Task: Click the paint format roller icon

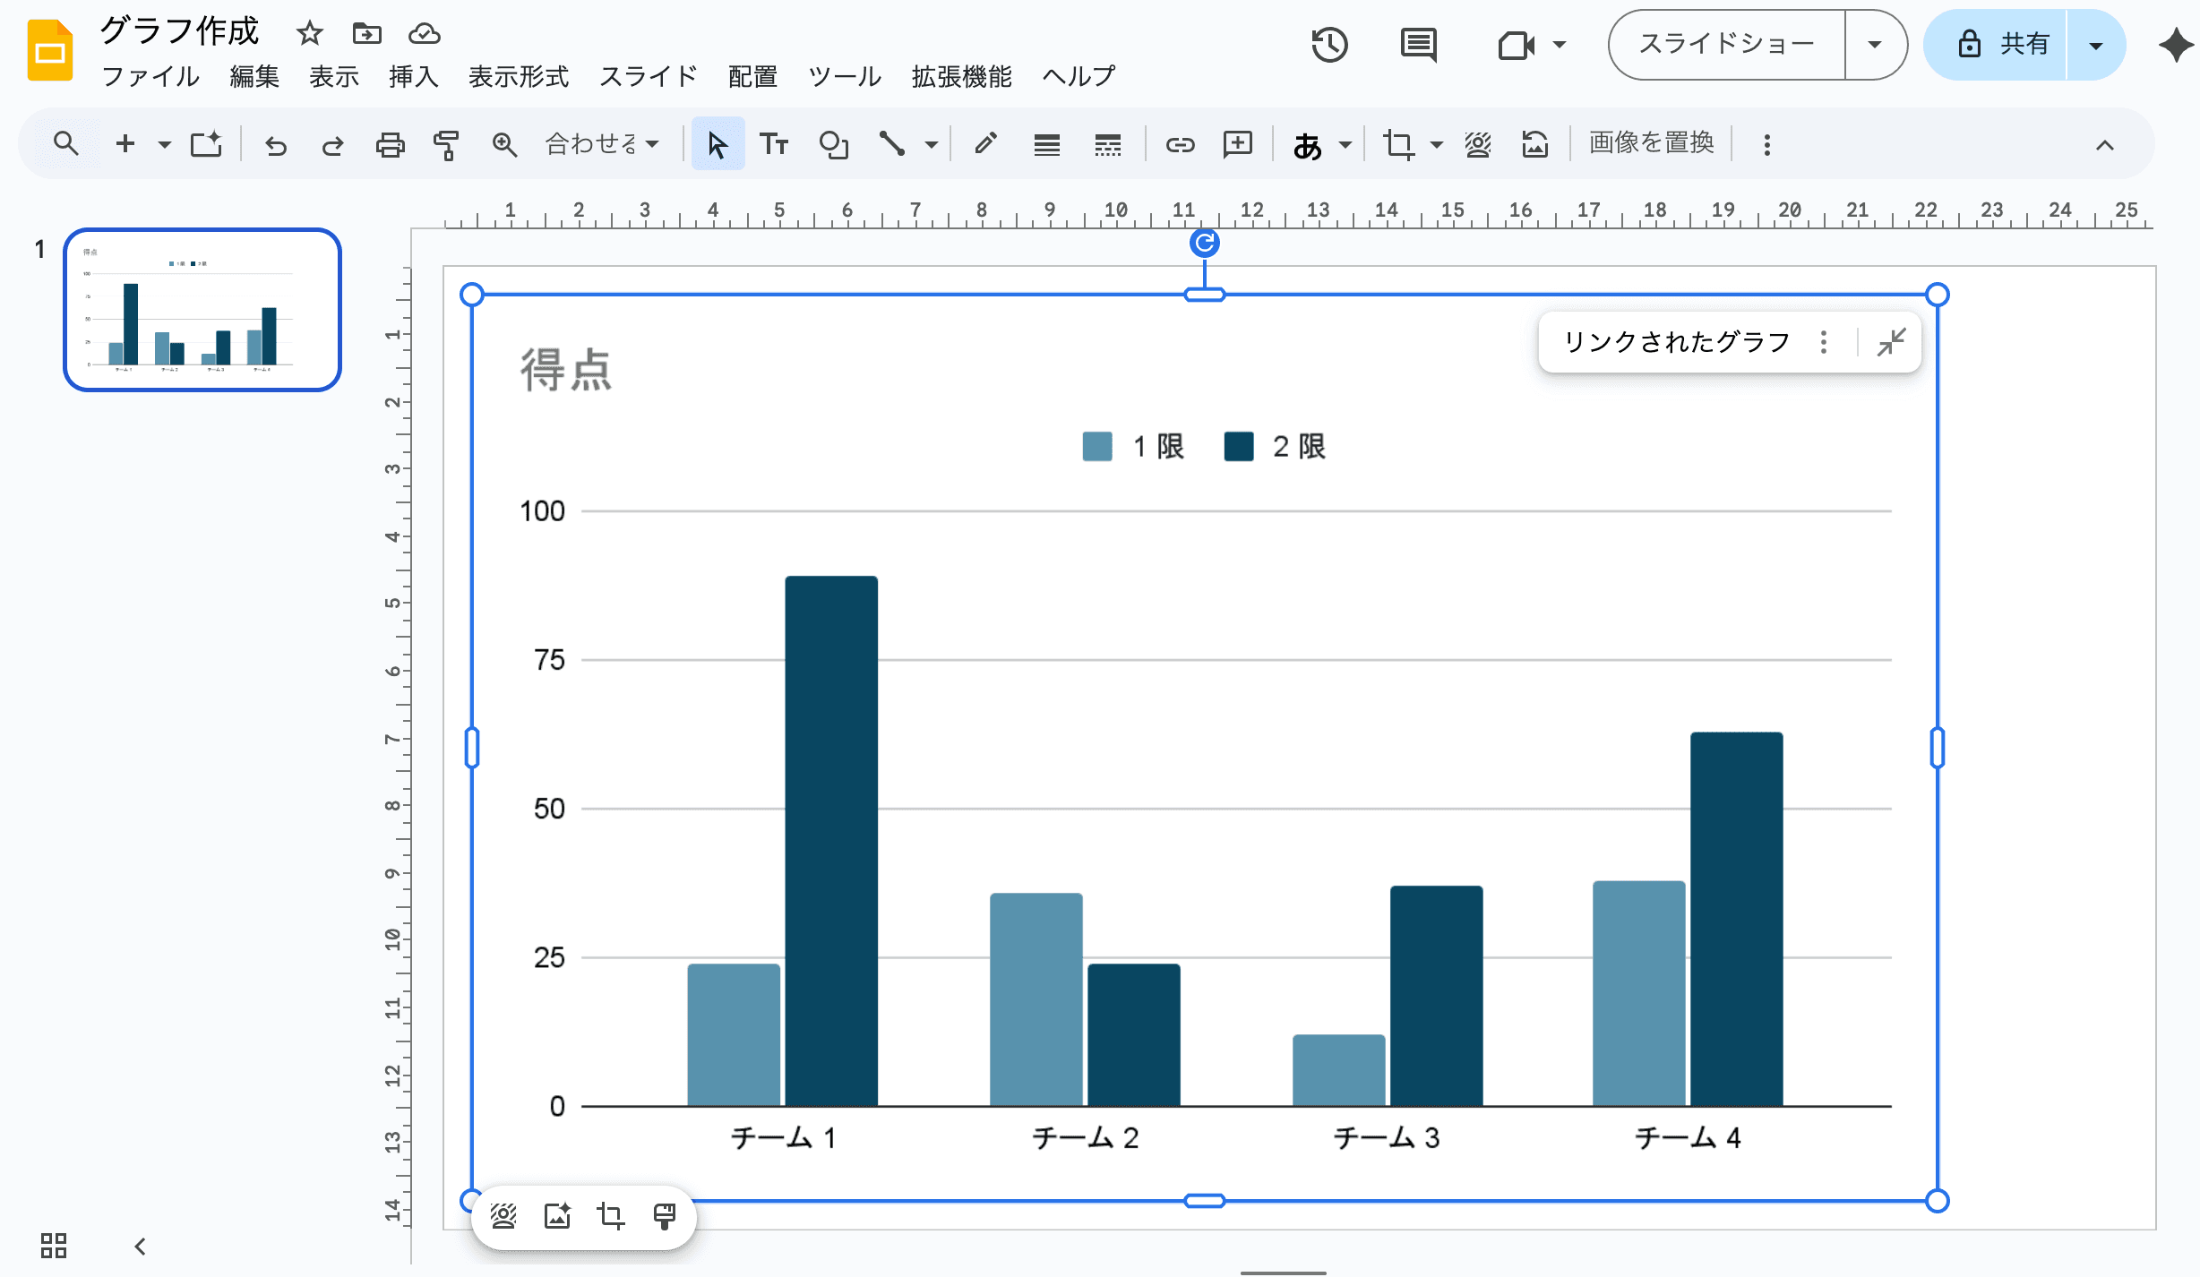Action: pos(446,144)
